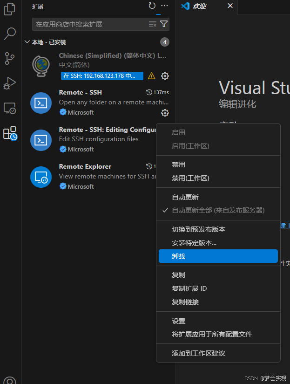Open the Run and Debug view

10,83
